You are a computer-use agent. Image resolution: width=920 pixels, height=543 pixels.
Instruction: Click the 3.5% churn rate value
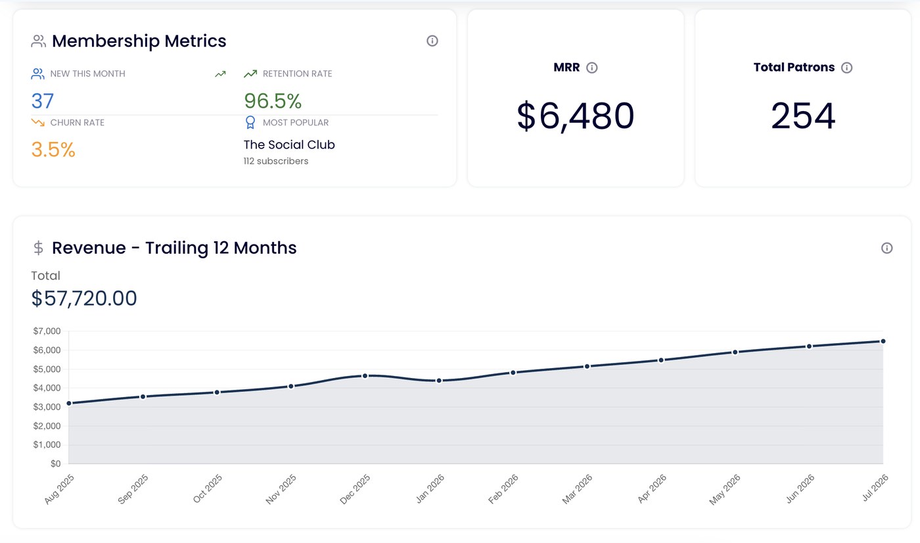[53, 149]
